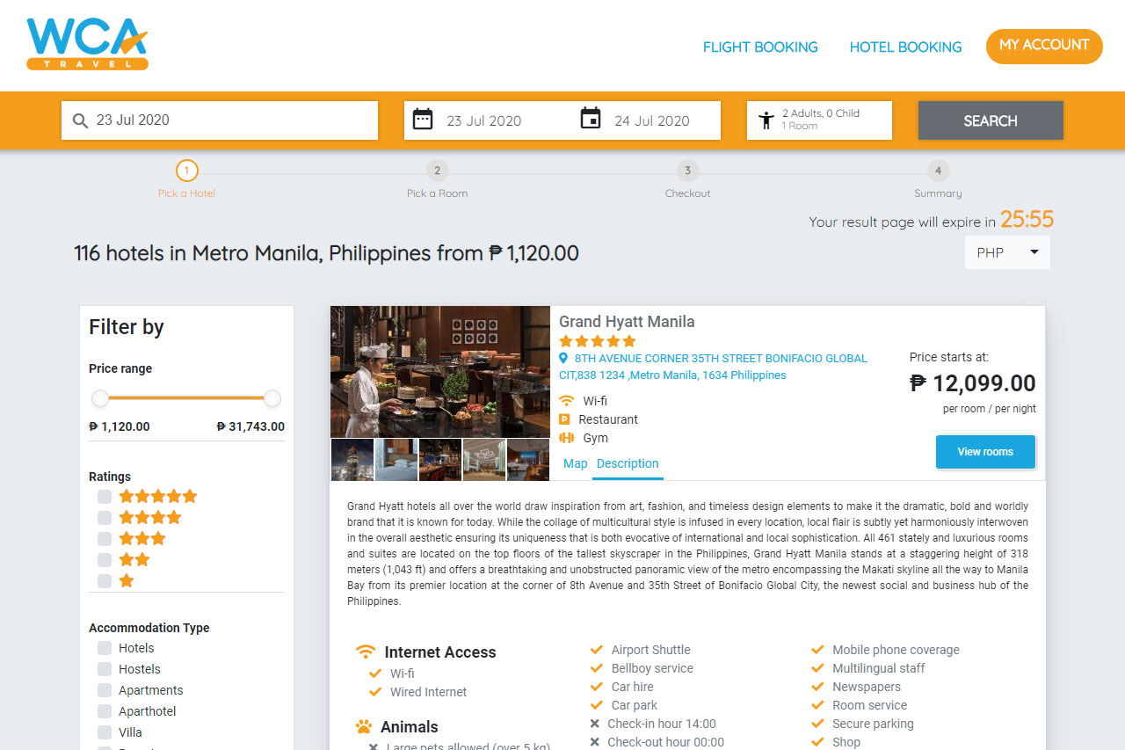Click the 8th Avenue hotel address link

point(713,367)
